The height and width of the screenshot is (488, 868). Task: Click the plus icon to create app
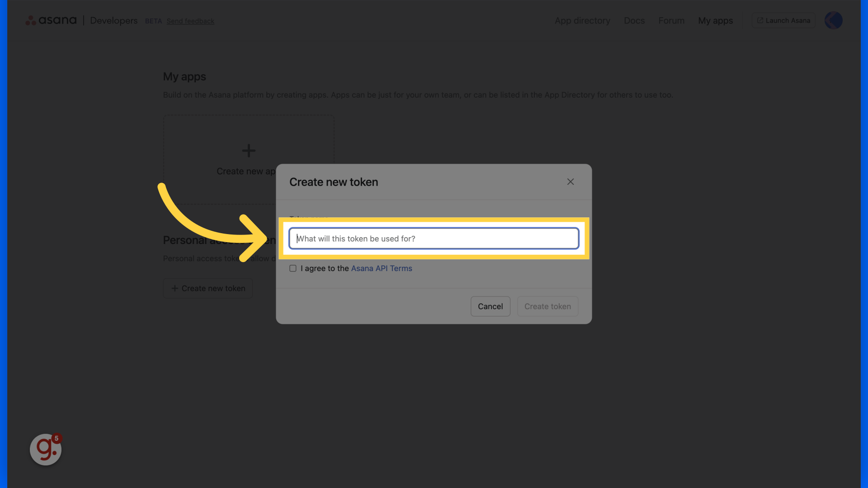249,150
